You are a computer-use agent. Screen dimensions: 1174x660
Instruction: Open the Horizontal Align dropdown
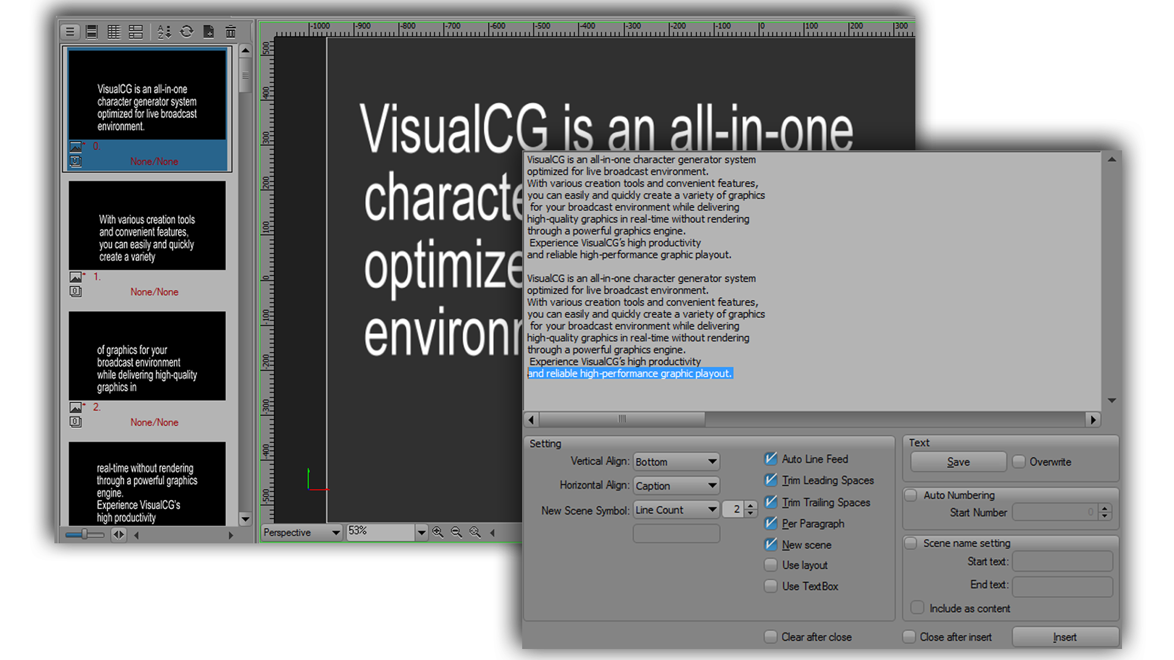click(676, 486)
